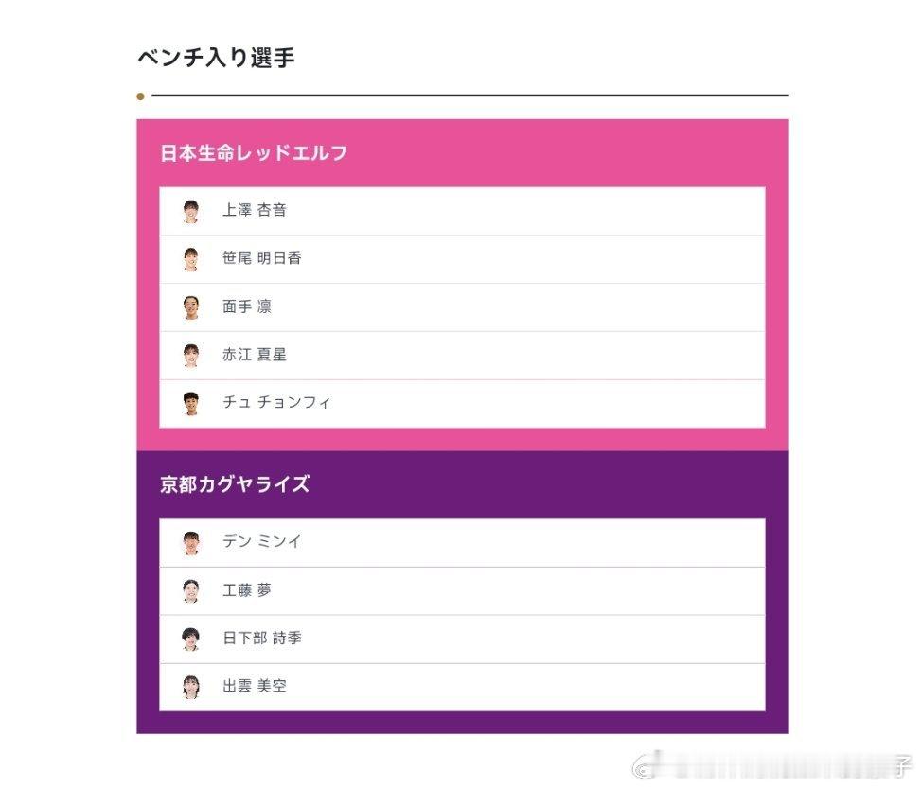Click the avatar next to 面手 凛
Image resolution: width=922 pixels, height=788 pixels.
click(191, 307)
